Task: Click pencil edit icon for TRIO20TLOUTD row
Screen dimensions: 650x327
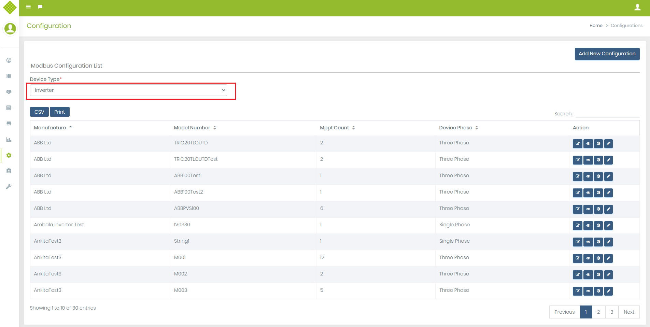Action: coord(608,144)
